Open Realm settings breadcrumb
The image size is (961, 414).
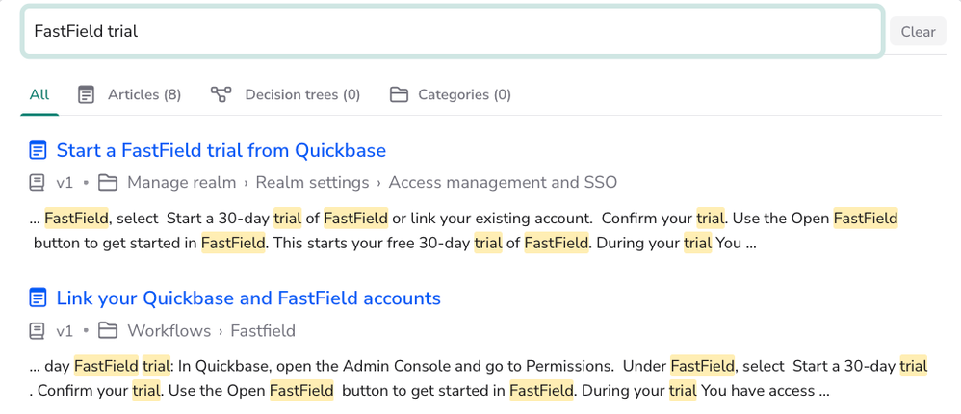[312, 183]
